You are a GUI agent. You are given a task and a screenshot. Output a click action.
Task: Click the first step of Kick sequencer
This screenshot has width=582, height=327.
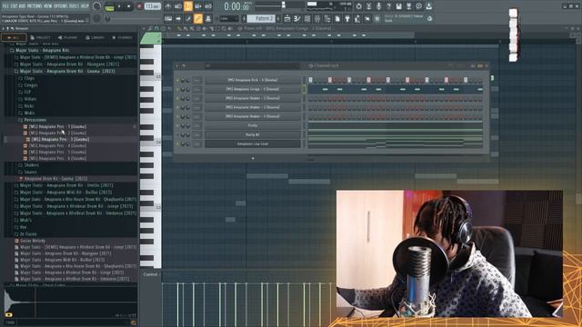coord(310,80)
